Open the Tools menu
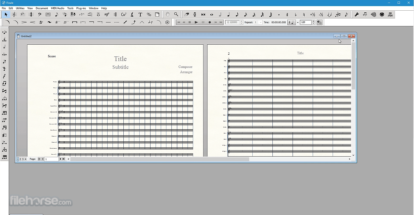The width and height of the screenshot is (414, 215). pos(70,8)
